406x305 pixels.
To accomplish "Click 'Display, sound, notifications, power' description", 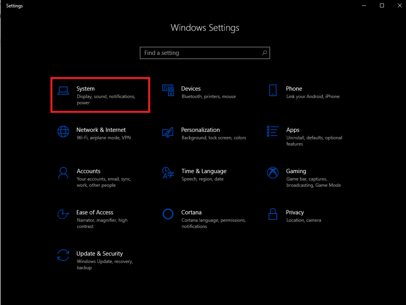I will (x=106, y=100).
